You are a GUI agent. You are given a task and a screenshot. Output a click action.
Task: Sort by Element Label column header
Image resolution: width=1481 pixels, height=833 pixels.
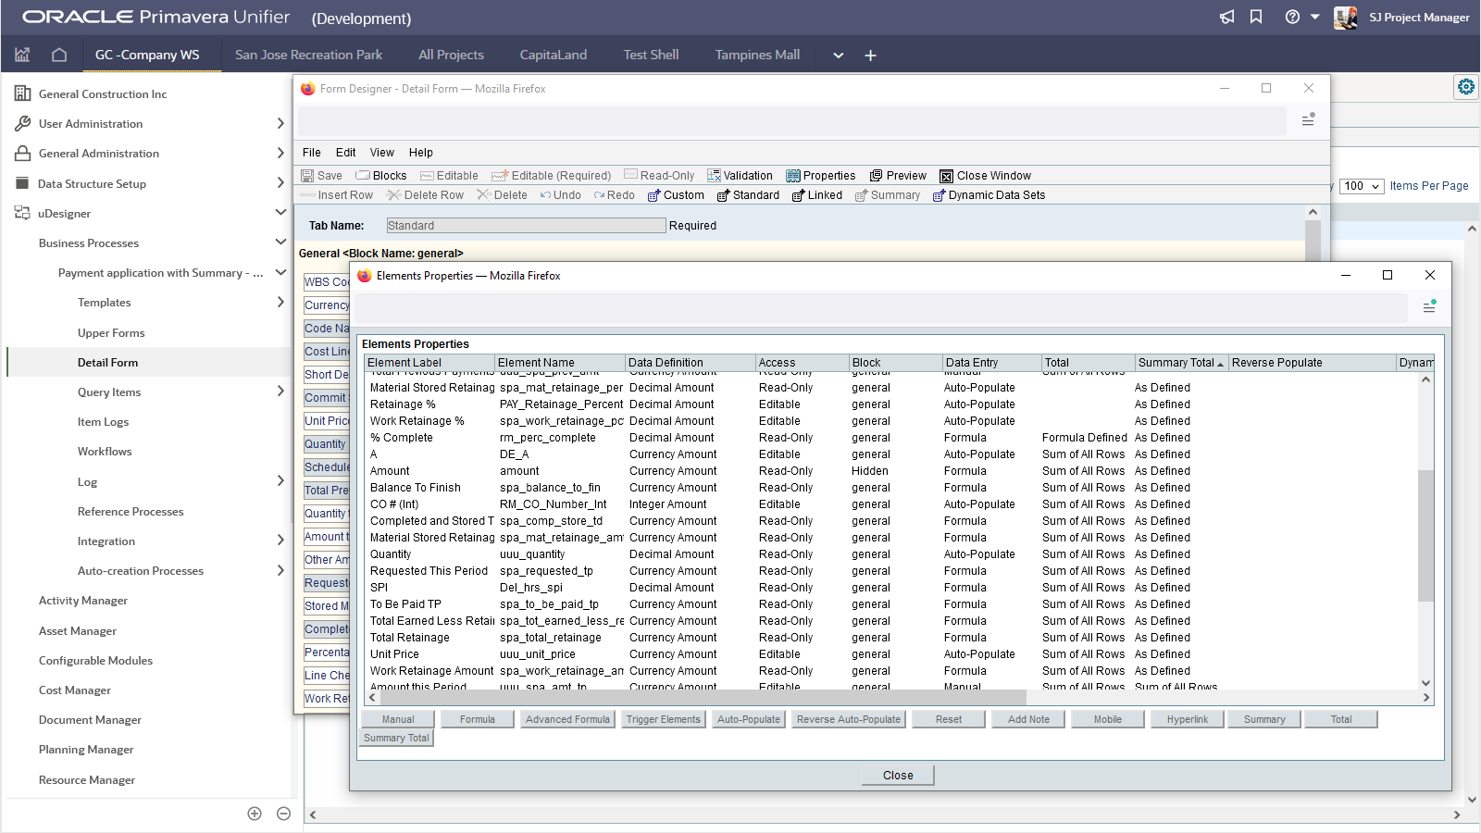click(429, 363)
